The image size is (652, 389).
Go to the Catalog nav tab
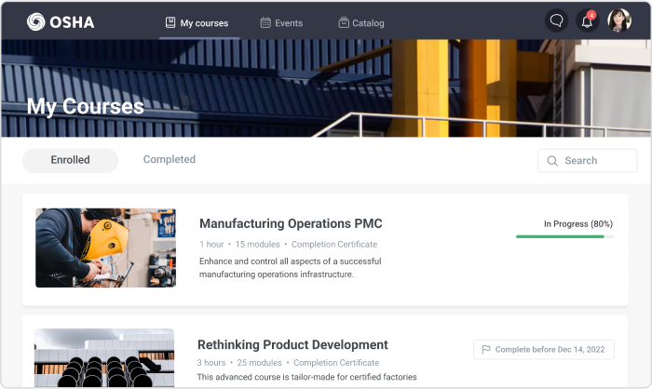coord(361,23)
